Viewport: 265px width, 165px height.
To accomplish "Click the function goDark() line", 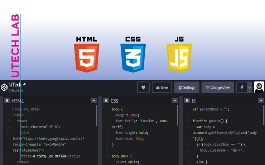I will click(210, 121).
